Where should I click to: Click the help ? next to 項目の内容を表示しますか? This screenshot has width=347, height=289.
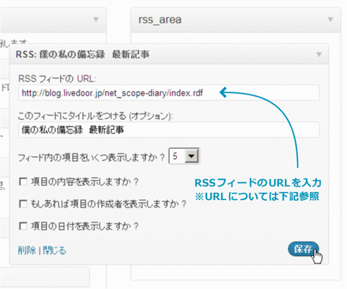[x=136, y=181]
